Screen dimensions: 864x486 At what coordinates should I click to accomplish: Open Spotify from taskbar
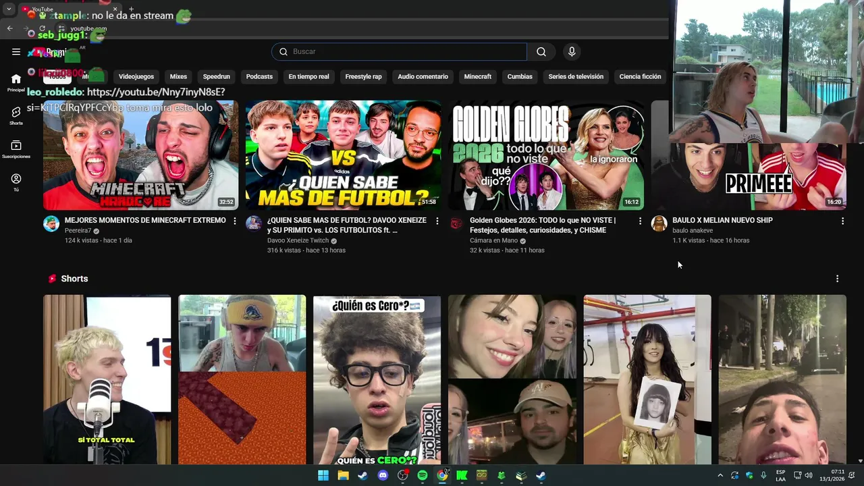point(423,475)
